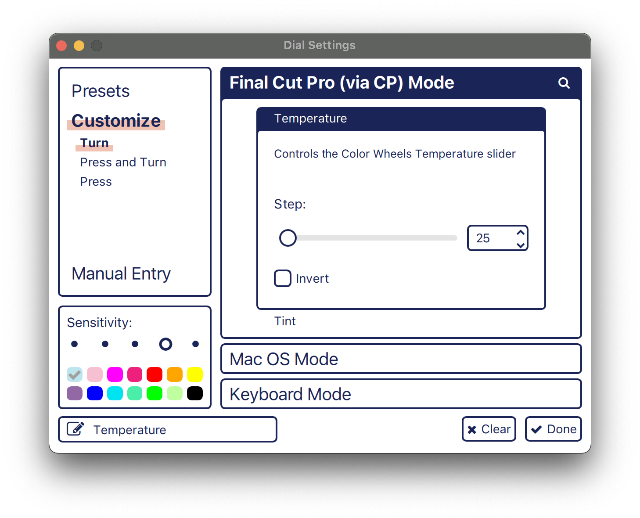
Task: Collapse Final Cut Pro (via CP) Mode header
Action: tap(401, 83)
